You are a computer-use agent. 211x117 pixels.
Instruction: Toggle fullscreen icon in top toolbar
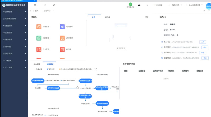click(x=45, y=5)
